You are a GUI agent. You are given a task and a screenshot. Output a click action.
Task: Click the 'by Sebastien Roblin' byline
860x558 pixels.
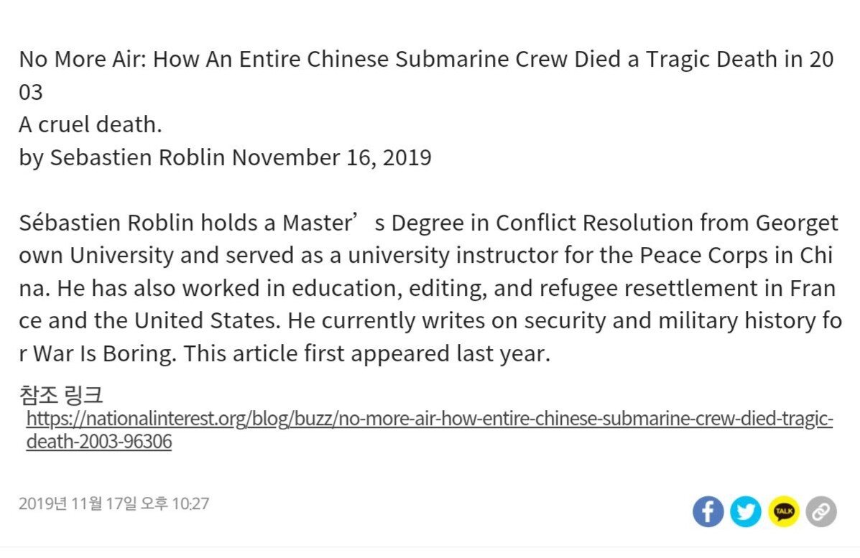point(121,157)
